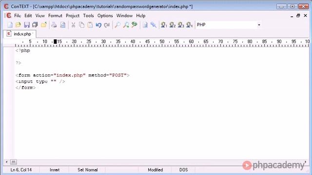
Task: Click the ConTEXT logo icon in menu bar
Action: (9, 16)
